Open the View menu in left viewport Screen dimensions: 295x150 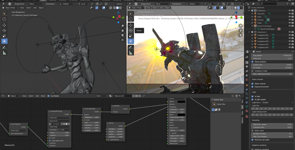pyautogui.click(x=22, y=8)
